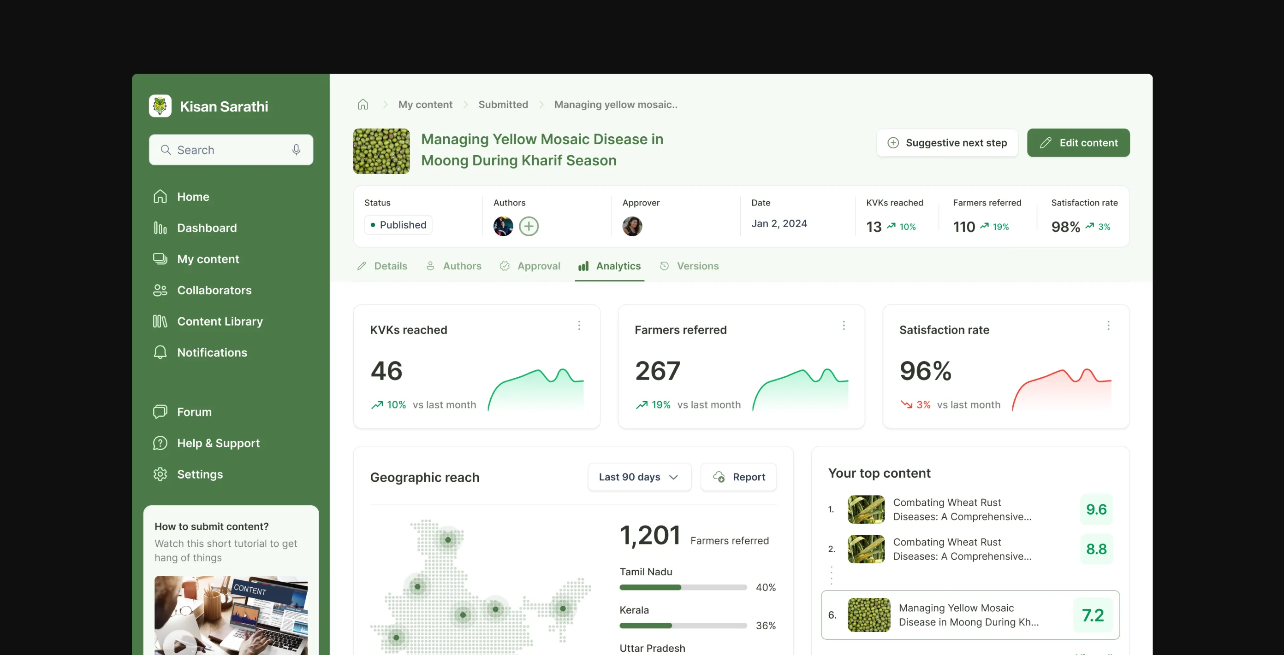Click the Edit content button

1078,143
